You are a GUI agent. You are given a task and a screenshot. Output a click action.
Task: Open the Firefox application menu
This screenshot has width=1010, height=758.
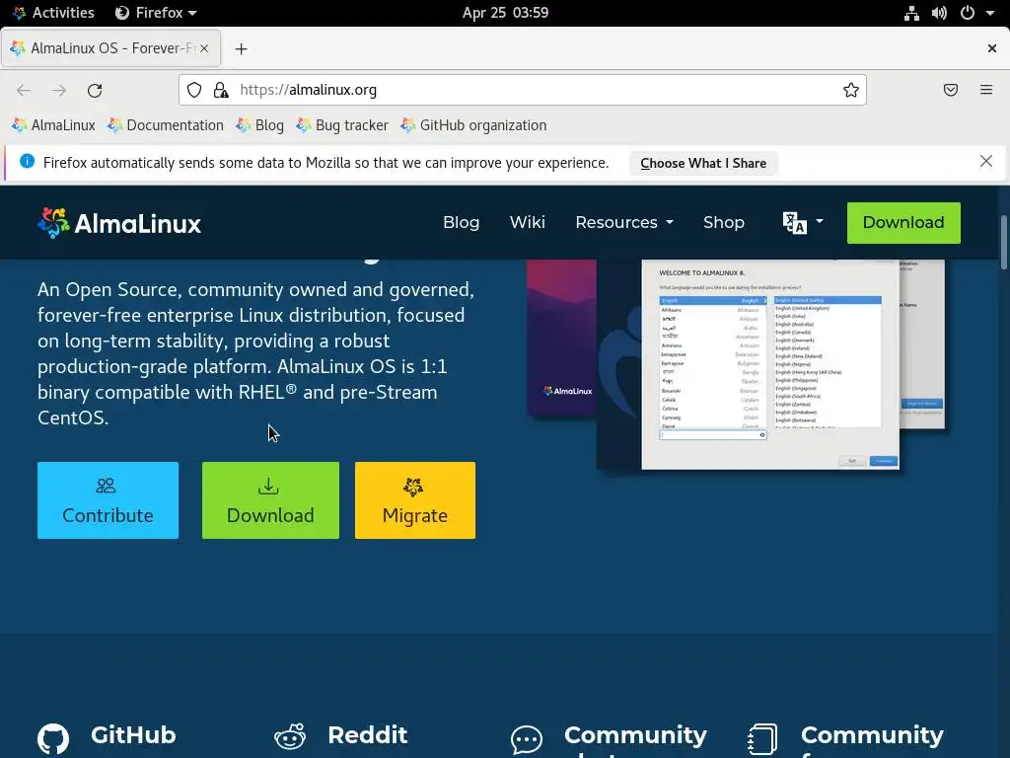[x=156, y=13]
